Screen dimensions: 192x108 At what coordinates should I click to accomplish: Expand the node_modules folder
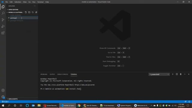click(x=22, y=15)
